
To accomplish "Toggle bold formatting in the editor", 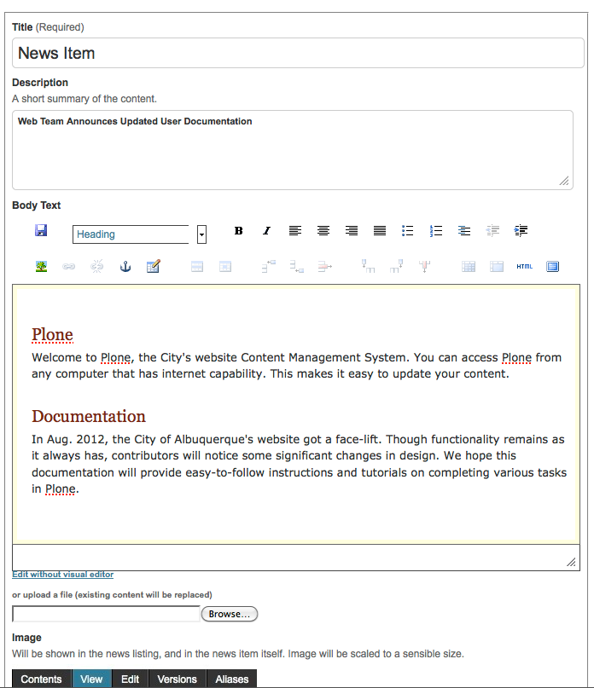I will 239,231.
